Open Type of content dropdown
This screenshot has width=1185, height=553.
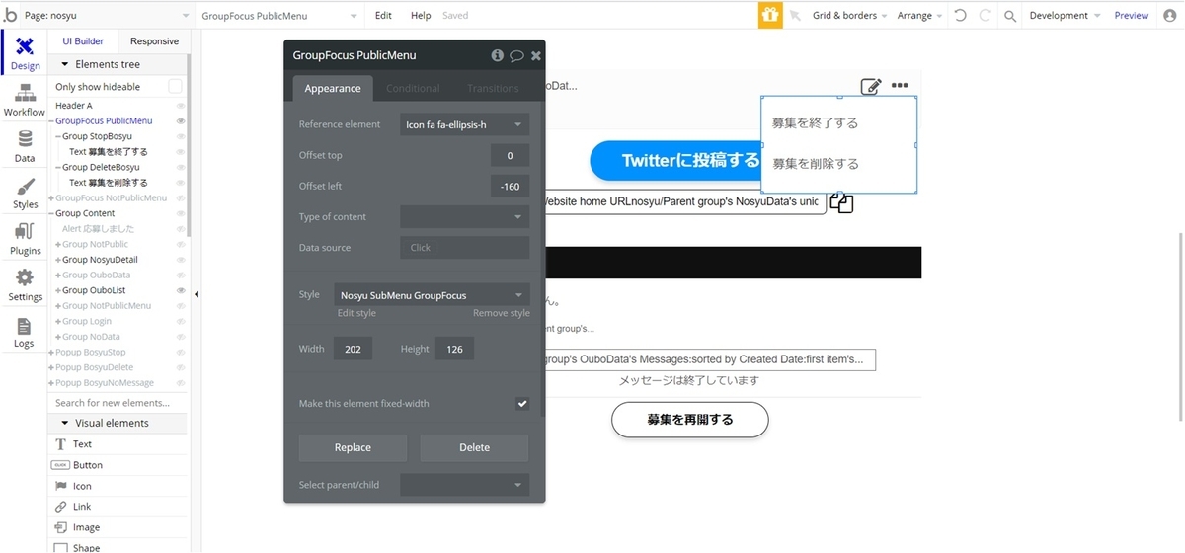tap(465, 217)
